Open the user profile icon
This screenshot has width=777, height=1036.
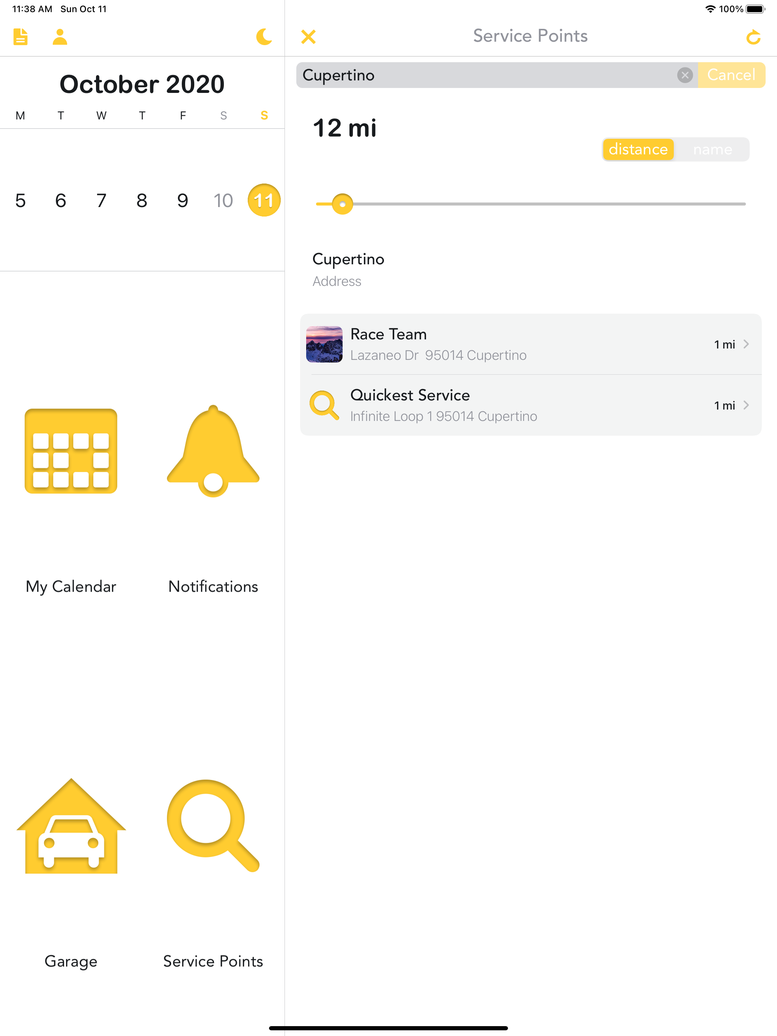(x=60, y=36)
